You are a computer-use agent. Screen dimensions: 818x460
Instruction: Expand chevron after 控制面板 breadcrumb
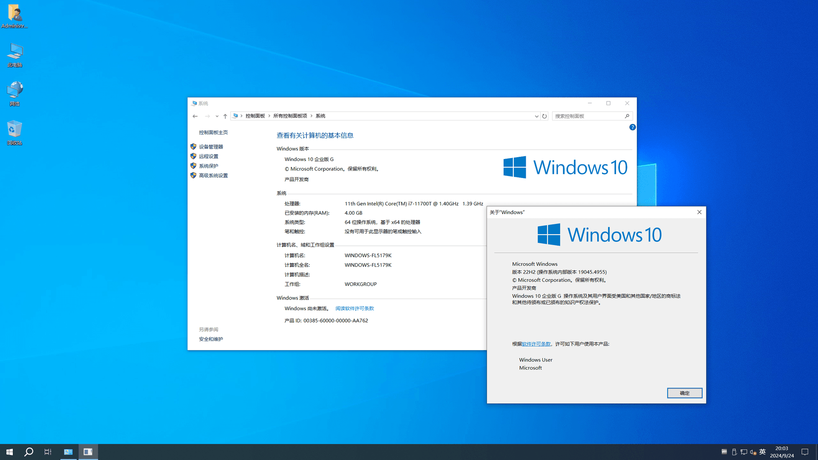tap(269, 116)
